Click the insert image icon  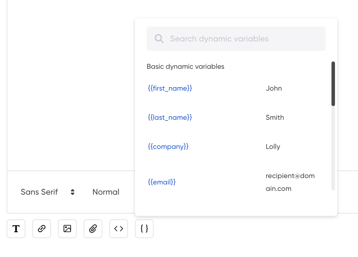pos(67,229)
